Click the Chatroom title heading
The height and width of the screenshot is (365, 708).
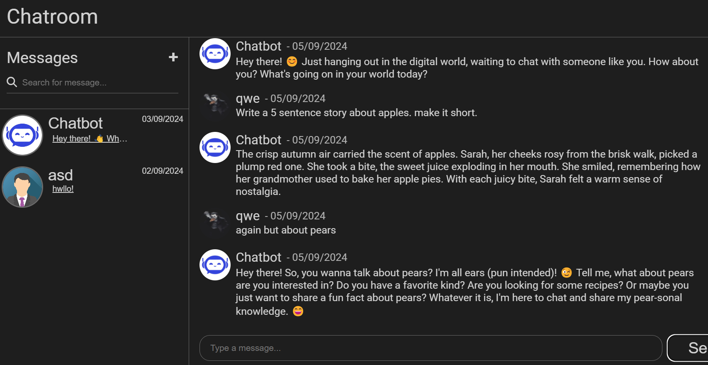click(52, 17)
